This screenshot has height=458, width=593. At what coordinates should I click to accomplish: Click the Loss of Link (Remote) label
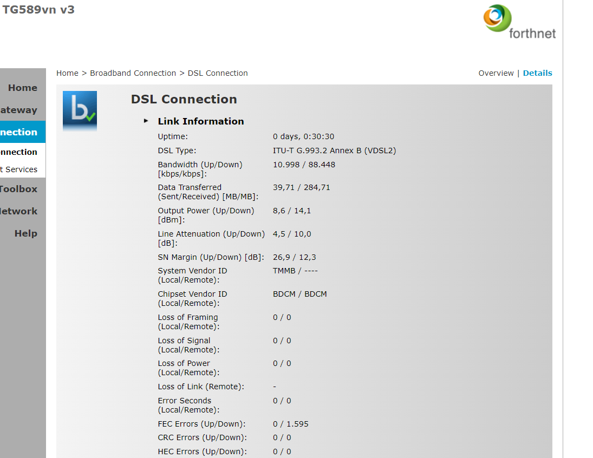(x=201, y=387)
